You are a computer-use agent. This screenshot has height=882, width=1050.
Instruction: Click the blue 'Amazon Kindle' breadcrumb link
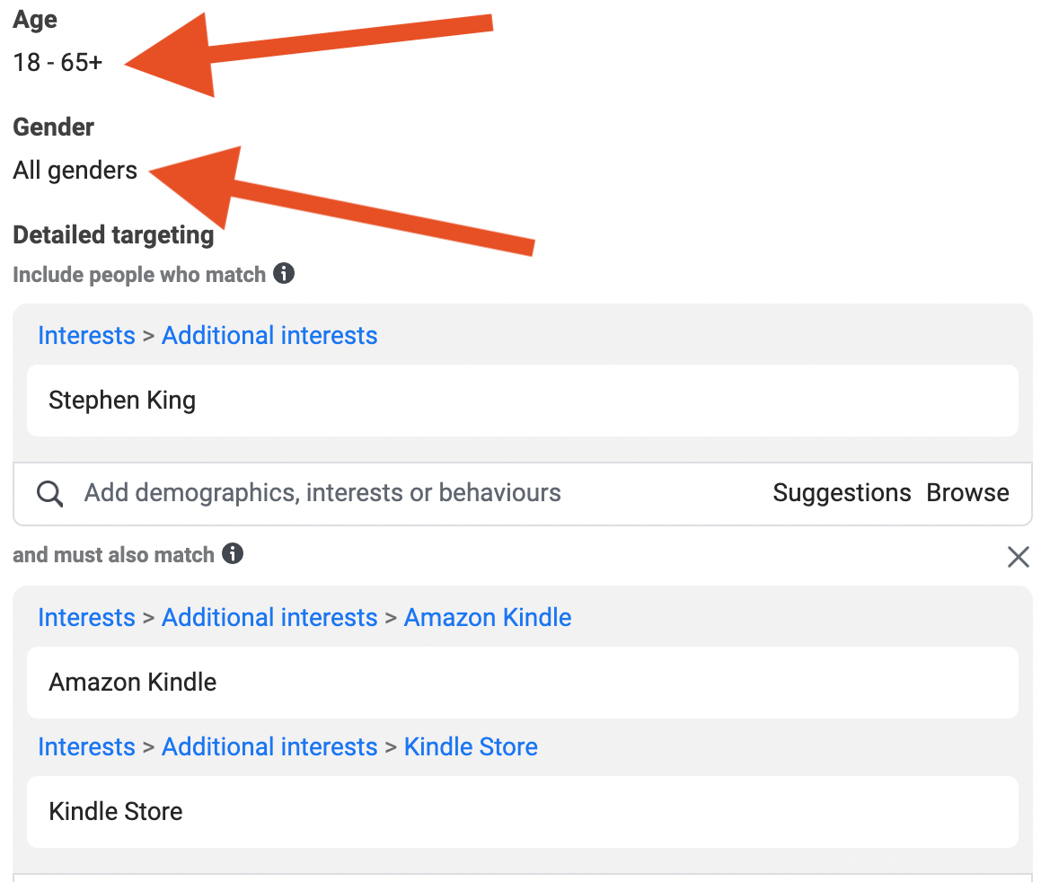coord(488,618)
